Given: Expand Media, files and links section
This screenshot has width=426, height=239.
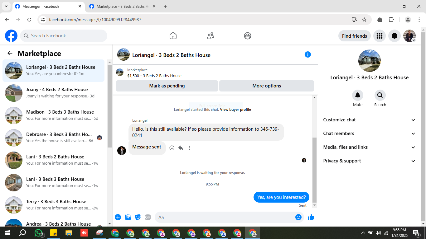Looking at the screenshot, I should click(x=370, y=147).
